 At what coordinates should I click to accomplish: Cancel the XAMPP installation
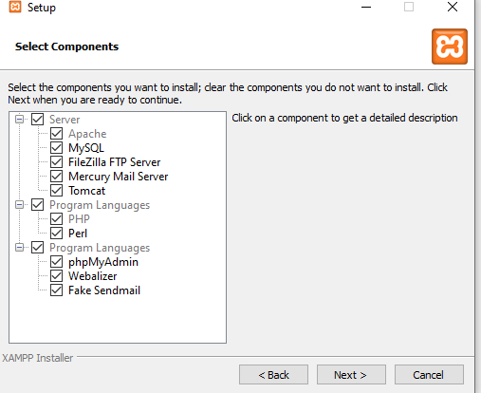[x=429, y=375]
